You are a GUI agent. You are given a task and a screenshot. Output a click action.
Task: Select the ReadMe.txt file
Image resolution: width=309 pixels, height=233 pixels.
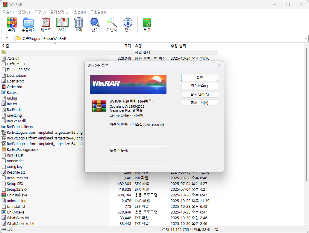(x=16, y=172)
